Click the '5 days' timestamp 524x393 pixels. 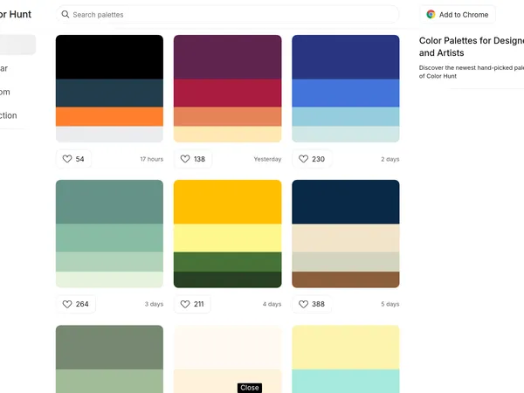coord(390,304)
